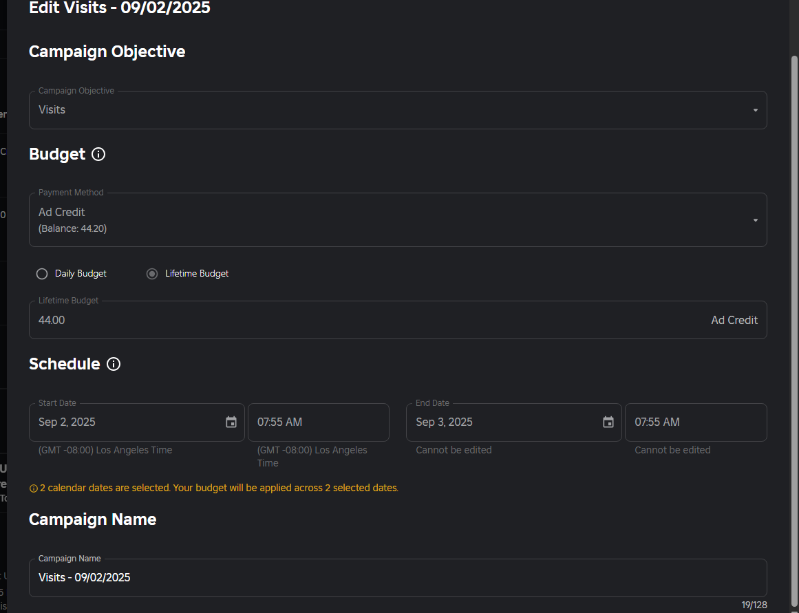Viewport: 799px width, 613px height.
Task: Click the Lifetime Budget radio label text
Action: [x=197, y=274]
